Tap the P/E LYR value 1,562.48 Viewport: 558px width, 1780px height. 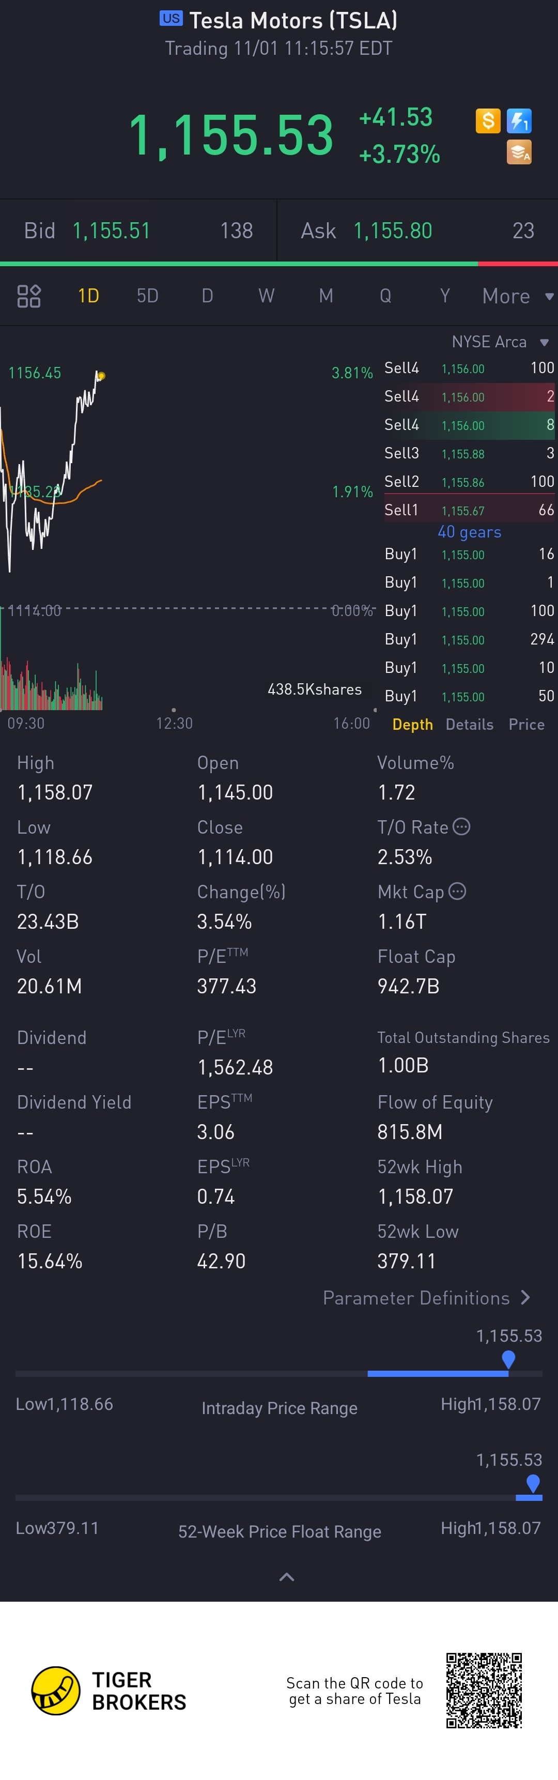pyautogui.click(x=235, y=1068)
